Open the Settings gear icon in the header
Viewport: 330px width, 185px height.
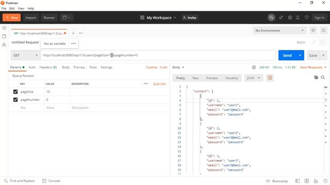290,17
